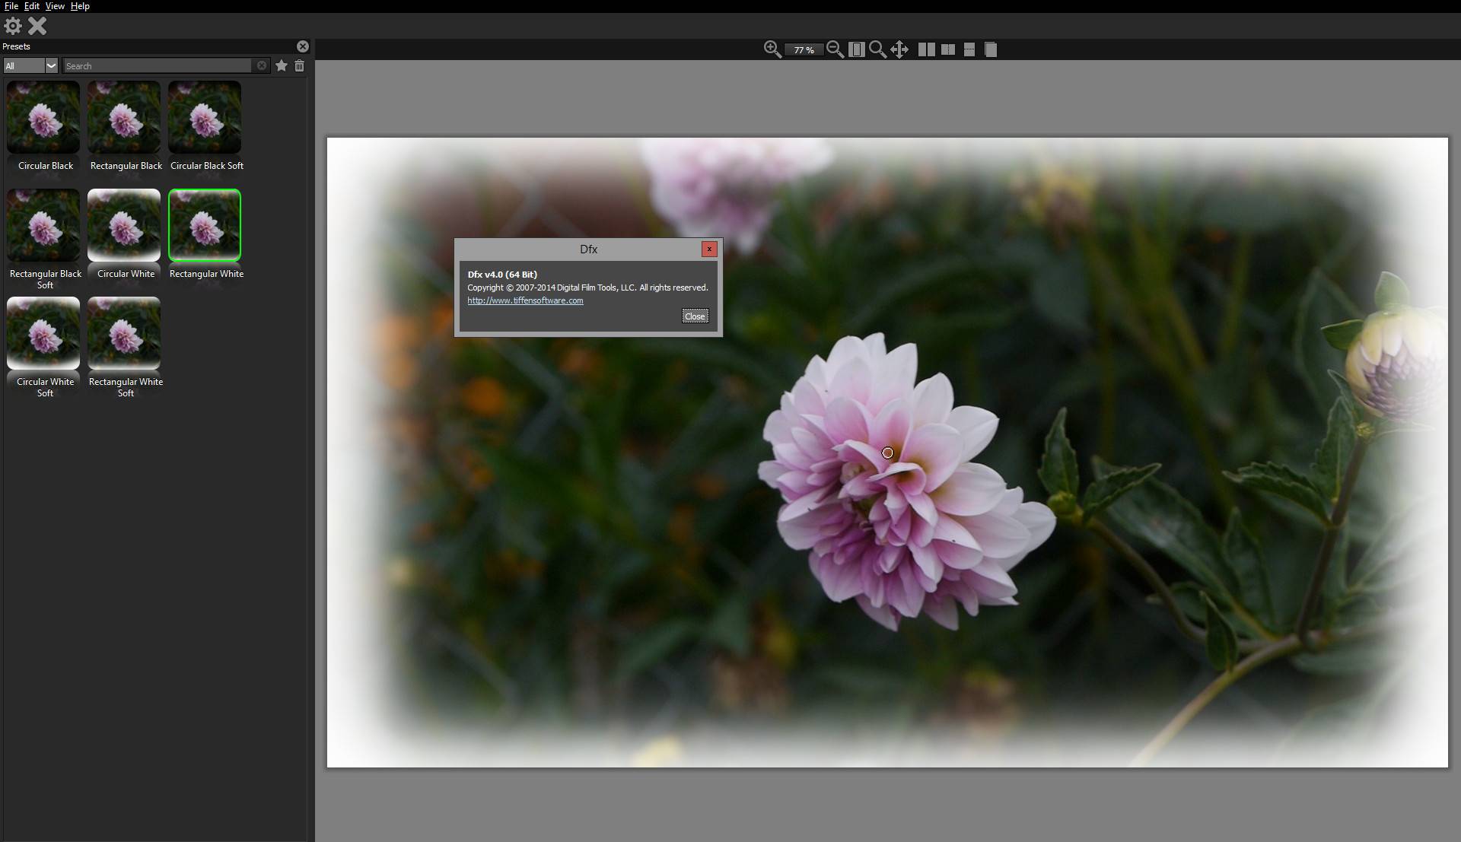Image resolution: width=1461 pixels, height=842 pixels.
Task: Clear the preset search field
Action: [262, 66]
